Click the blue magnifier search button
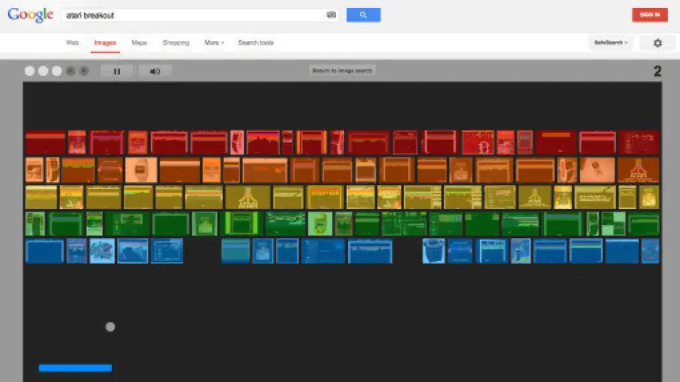This screenshot has height=382, width=680. coord(363,15)
